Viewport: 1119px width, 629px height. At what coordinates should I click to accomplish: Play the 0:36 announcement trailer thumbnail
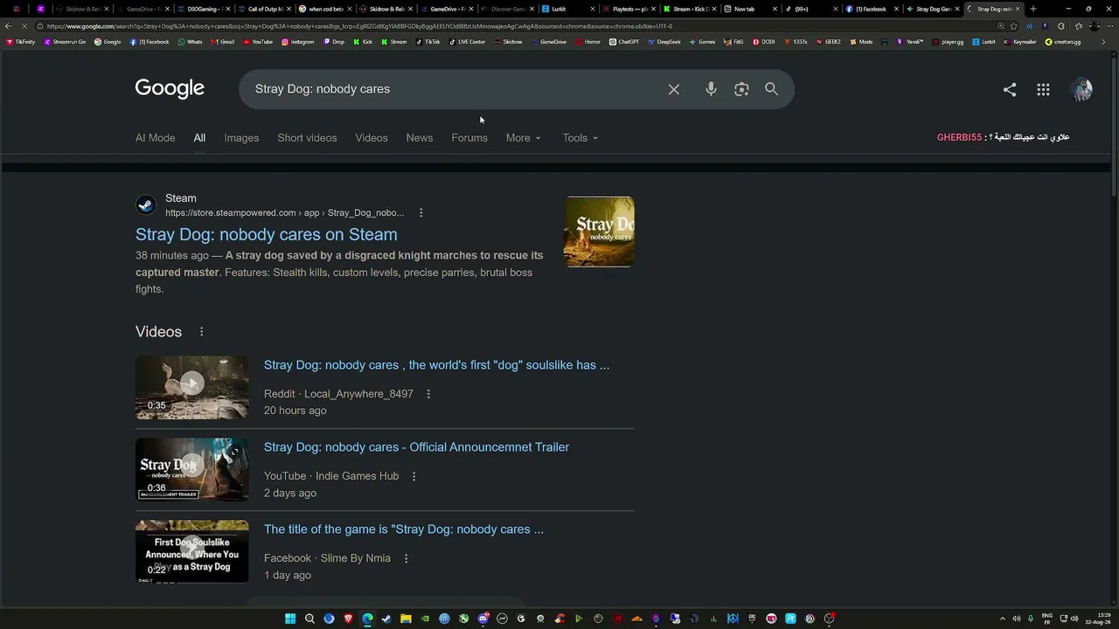192,469
